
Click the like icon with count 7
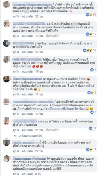92,112
